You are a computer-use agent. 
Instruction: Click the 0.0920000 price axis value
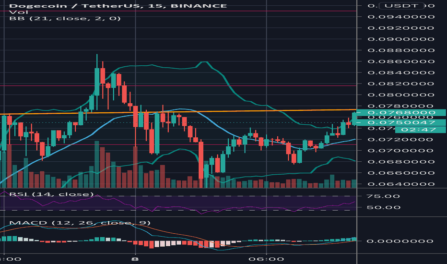click(x=401, y=28)
